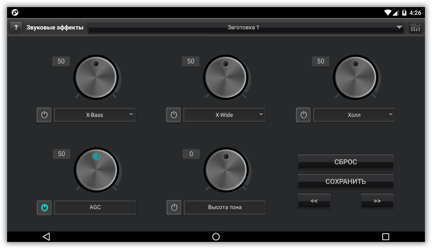This screenshot has width=432, height=249.
Task: Open the Холл effect dropdown
Action: coord(354,115)
